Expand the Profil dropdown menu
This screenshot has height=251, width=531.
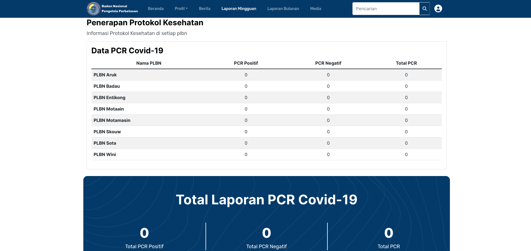tap(181, 9)
